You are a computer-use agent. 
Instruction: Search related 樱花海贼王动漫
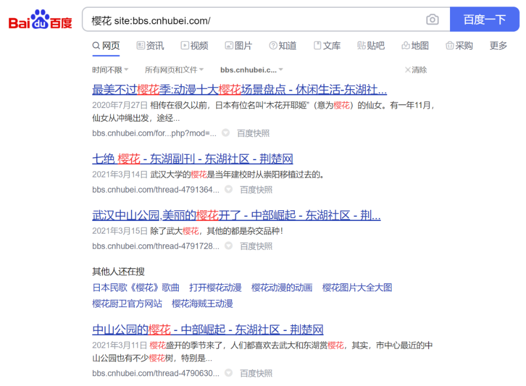[202, 304]
